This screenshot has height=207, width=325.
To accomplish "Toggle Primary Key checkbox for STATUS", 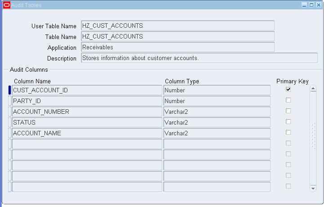I will point(288,122).
